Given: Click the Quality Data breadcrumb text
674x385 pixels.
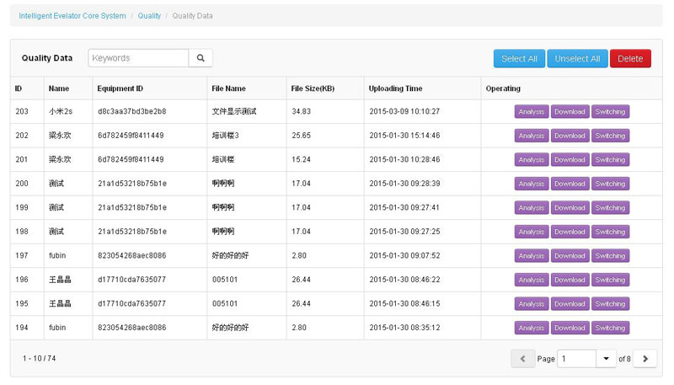Looking at the screenshot, I should [192, 16].
